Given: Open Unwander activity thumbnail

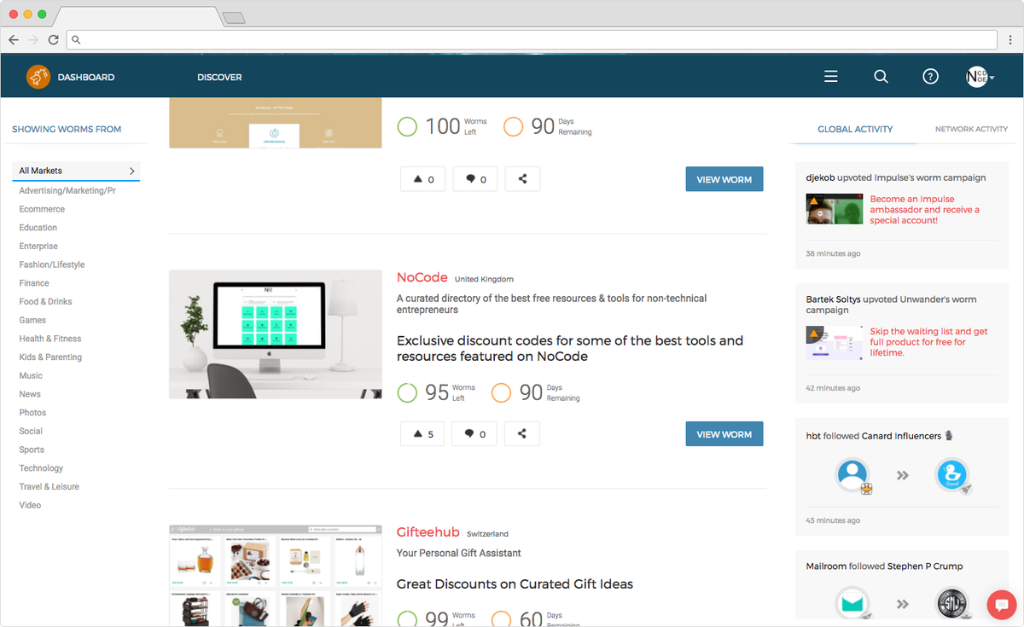Looking at the screenshot, I should coord(834,342).
